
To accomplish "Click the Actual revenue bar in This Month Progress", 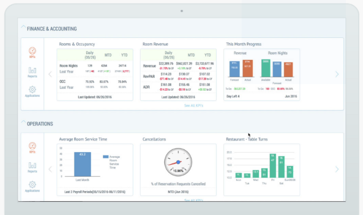I will 247,69.
